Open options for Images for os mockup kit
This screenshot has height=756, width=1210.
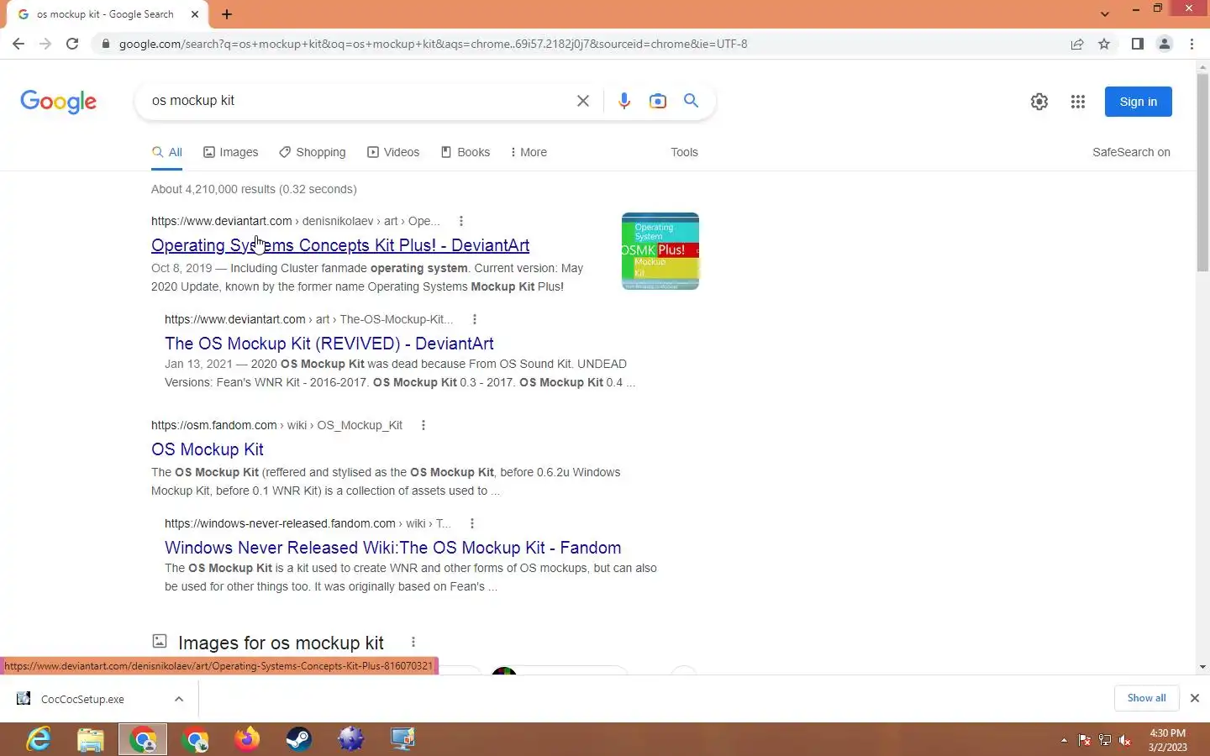pos(413,643)
